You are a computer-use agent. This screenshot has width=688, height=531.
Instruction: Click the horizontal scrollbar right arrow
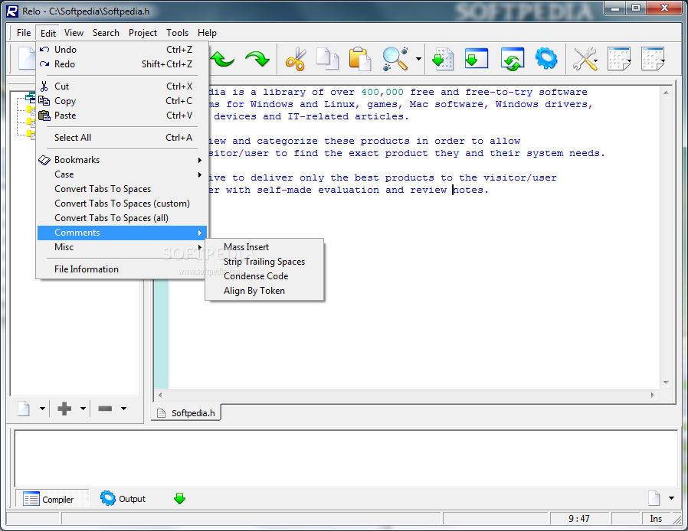point(653,395)
